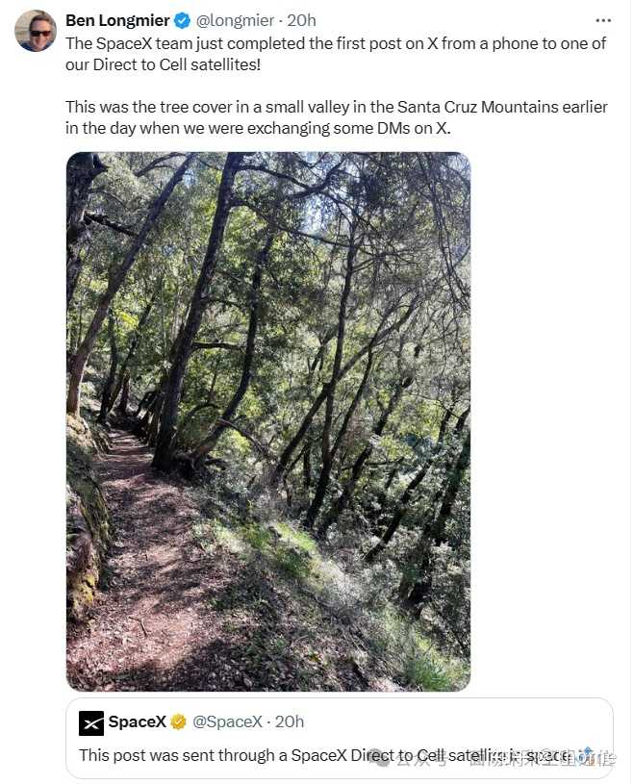
Task: Open the forest trail photo attachment
Action: 268,421
